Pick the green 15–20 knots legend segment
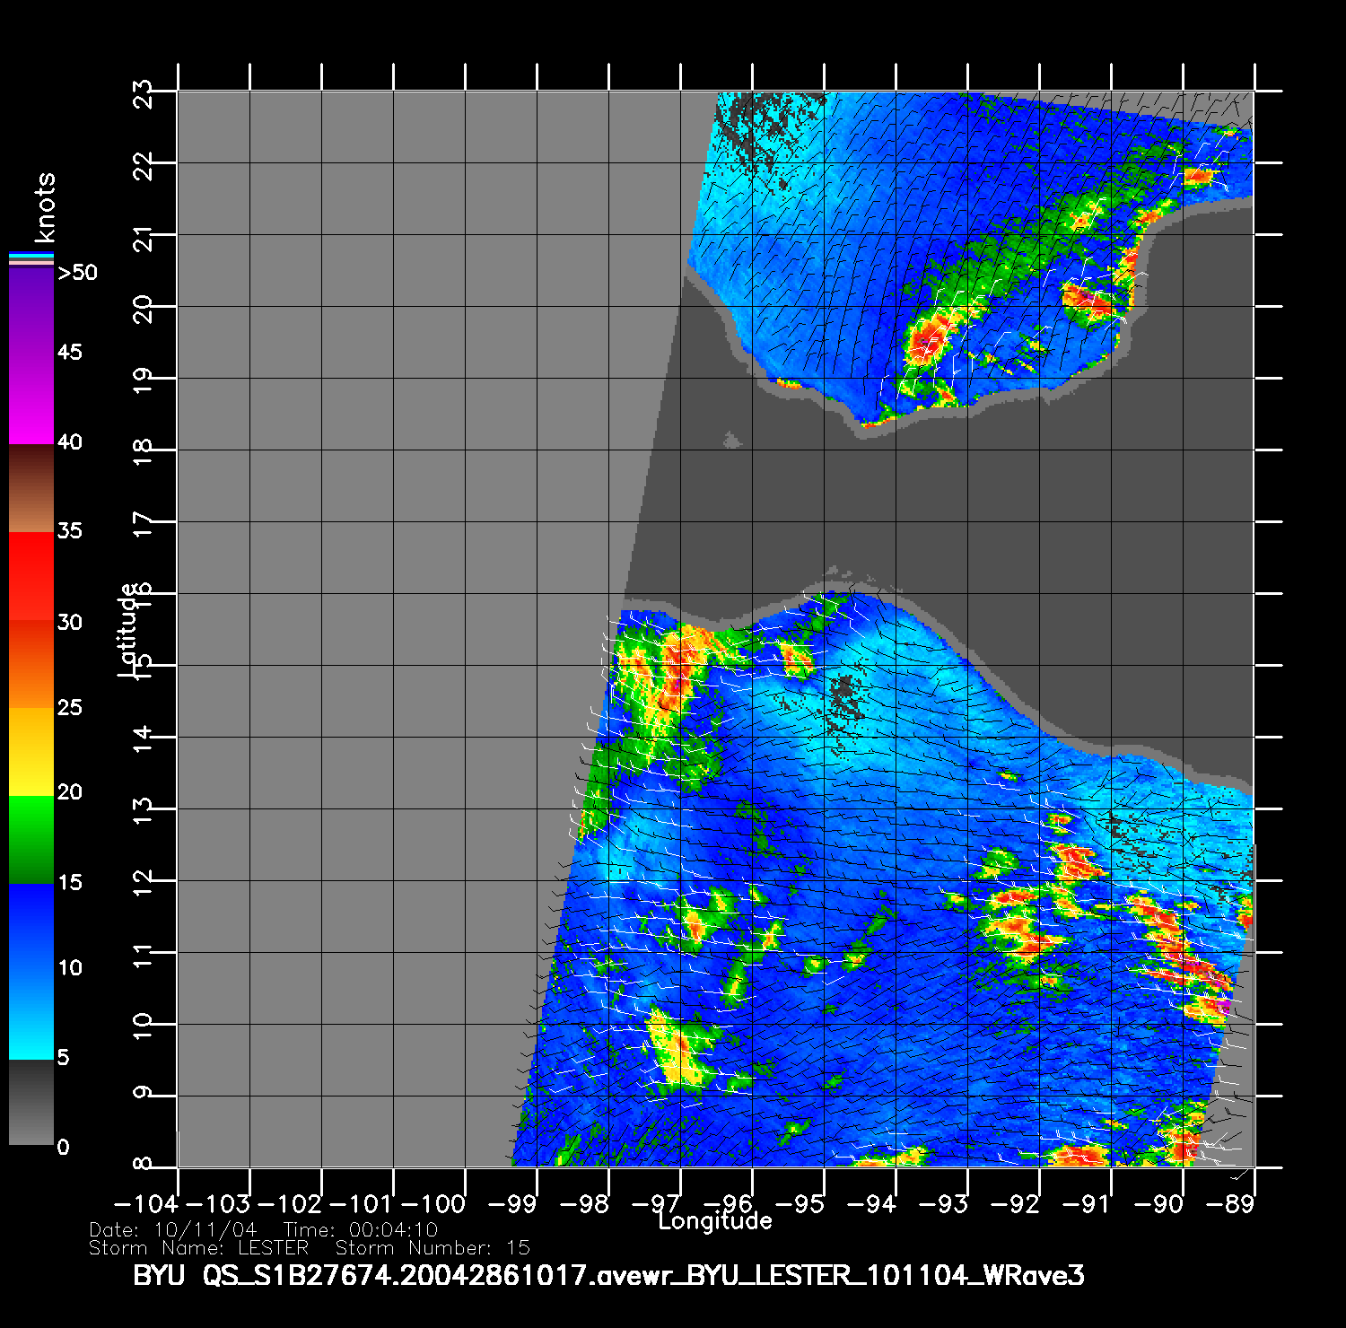 31,840
